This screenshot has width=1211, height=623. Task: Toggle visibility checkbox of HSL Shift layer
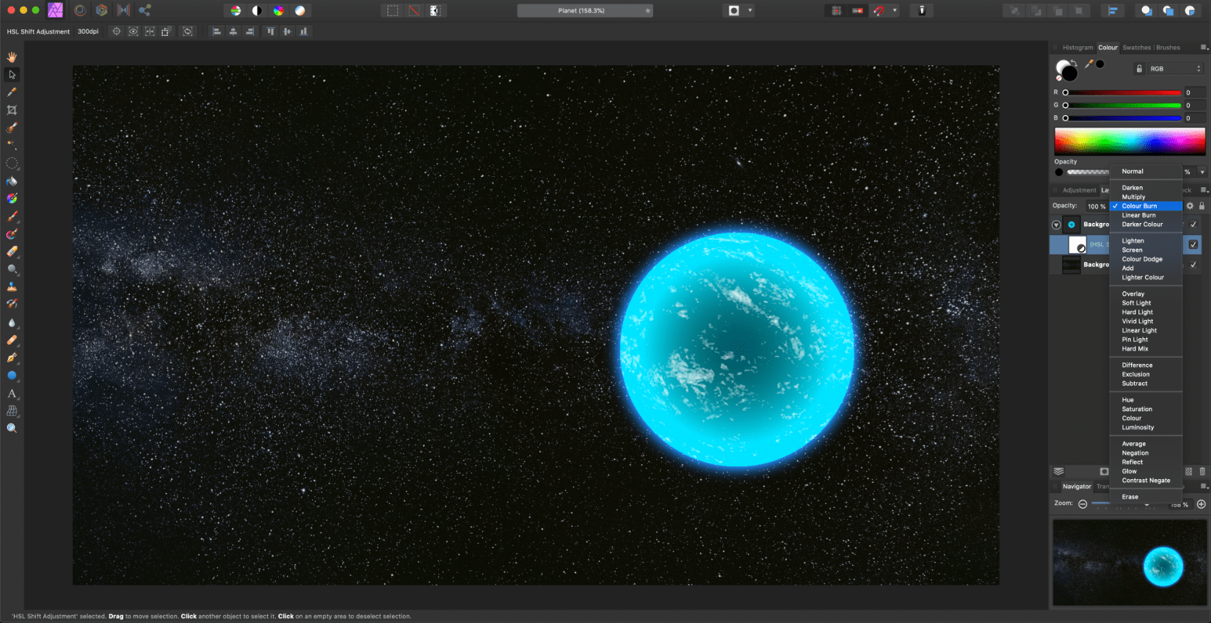click(x=1193, y=244)
